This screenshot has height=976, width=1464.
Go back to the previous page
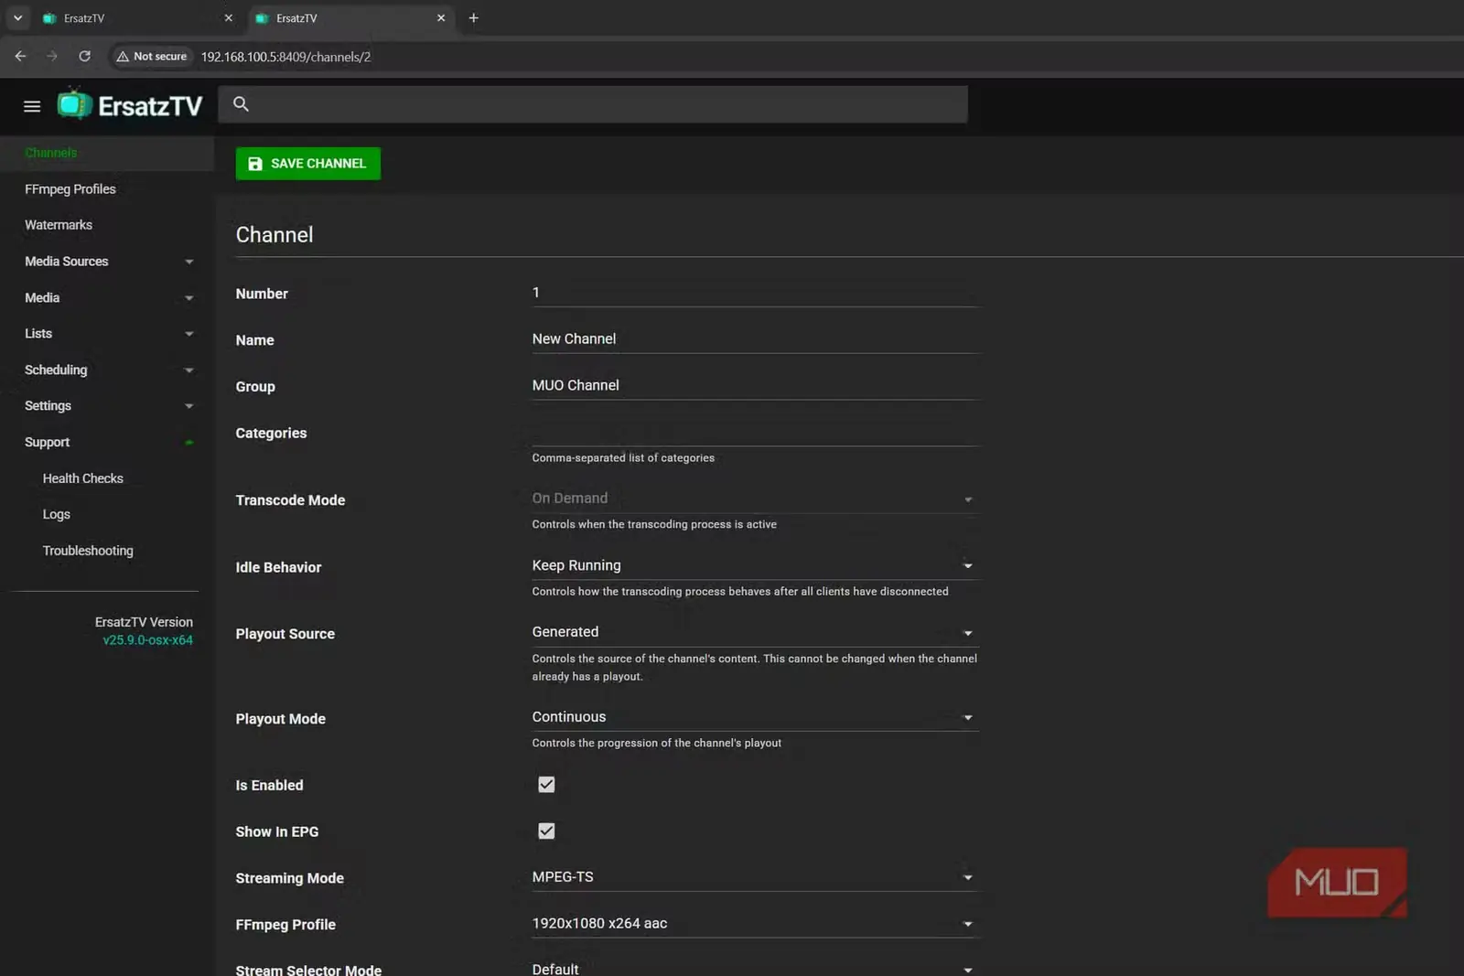coord(20,57)
